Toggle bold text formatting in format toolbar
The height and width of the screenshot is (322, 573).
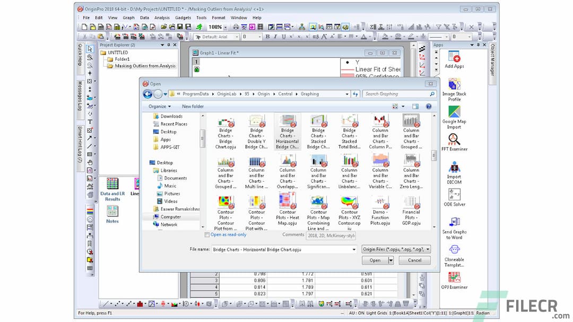tap(268, 37)
